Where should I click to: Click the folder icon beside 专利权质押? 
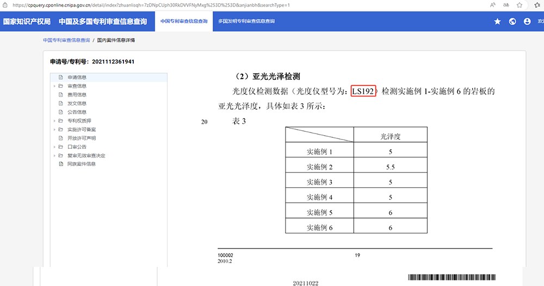pos(61,120)
